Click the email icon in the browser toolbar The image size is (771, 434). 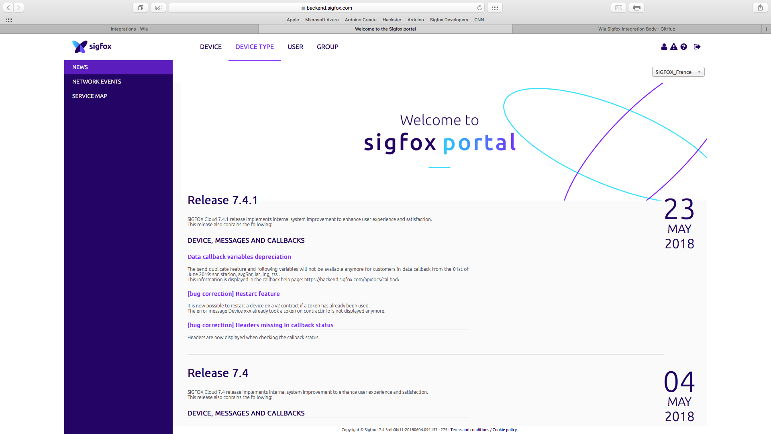coord(618,7)
